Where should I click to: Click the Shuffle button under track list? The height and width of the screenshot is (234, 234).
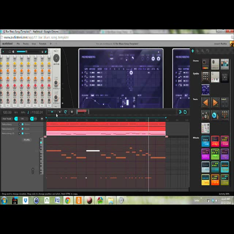pos(27,140)
